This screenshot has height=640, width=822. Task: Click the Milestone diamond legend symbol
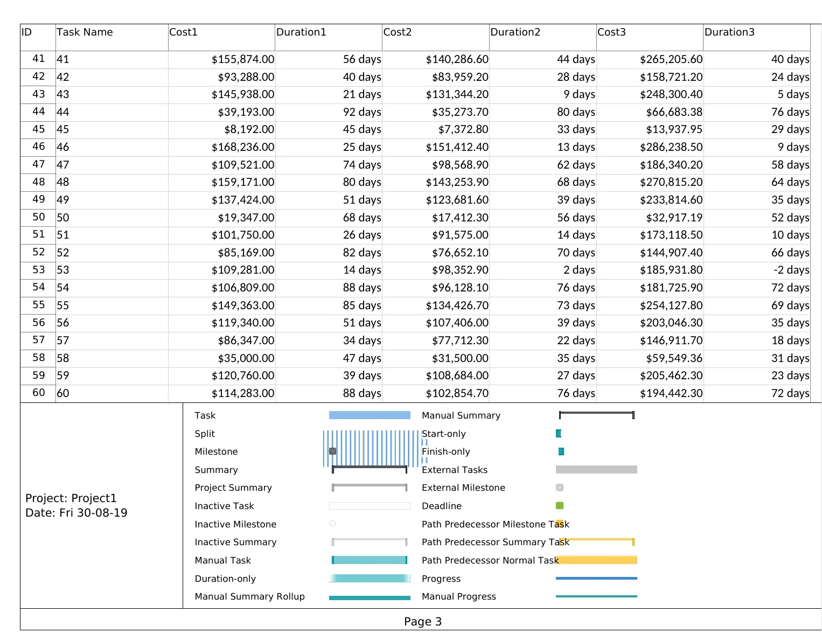333,451
